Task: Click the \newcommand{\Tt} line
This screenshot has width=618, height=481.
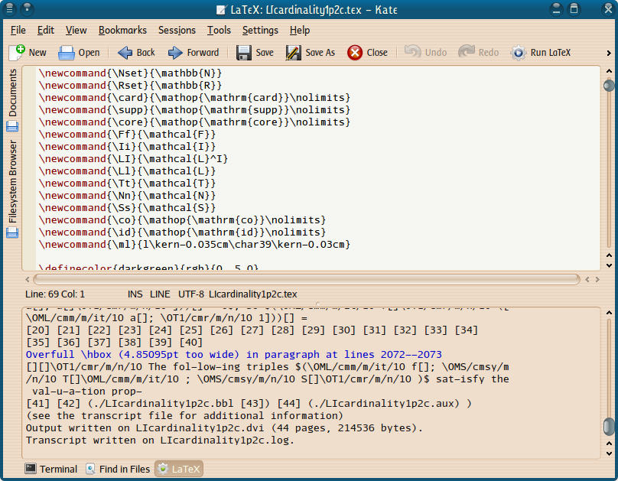Action: (127, 184)
